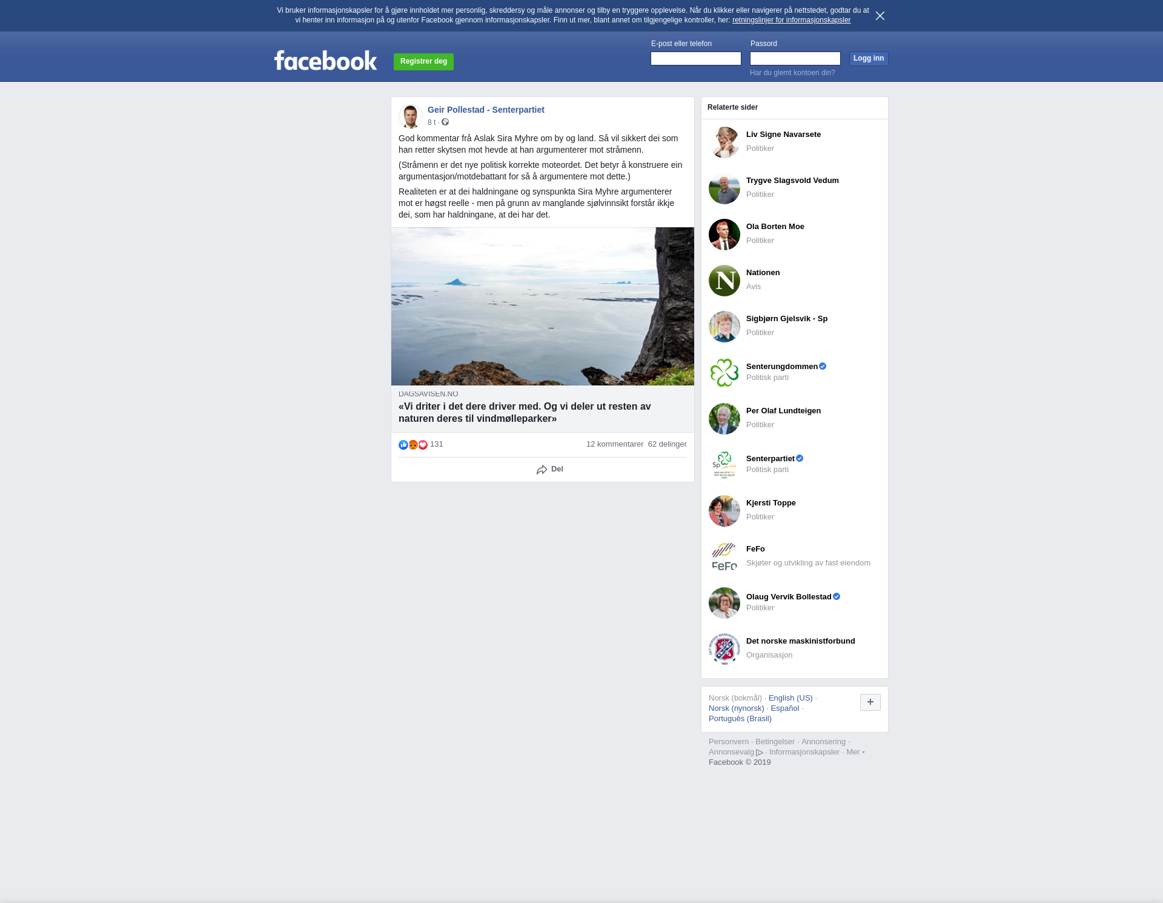The height and width of the screenshot is (903, 1163).
Task: Open Trygve Slagsvold Vedum page name
Action: pos(792,181)
